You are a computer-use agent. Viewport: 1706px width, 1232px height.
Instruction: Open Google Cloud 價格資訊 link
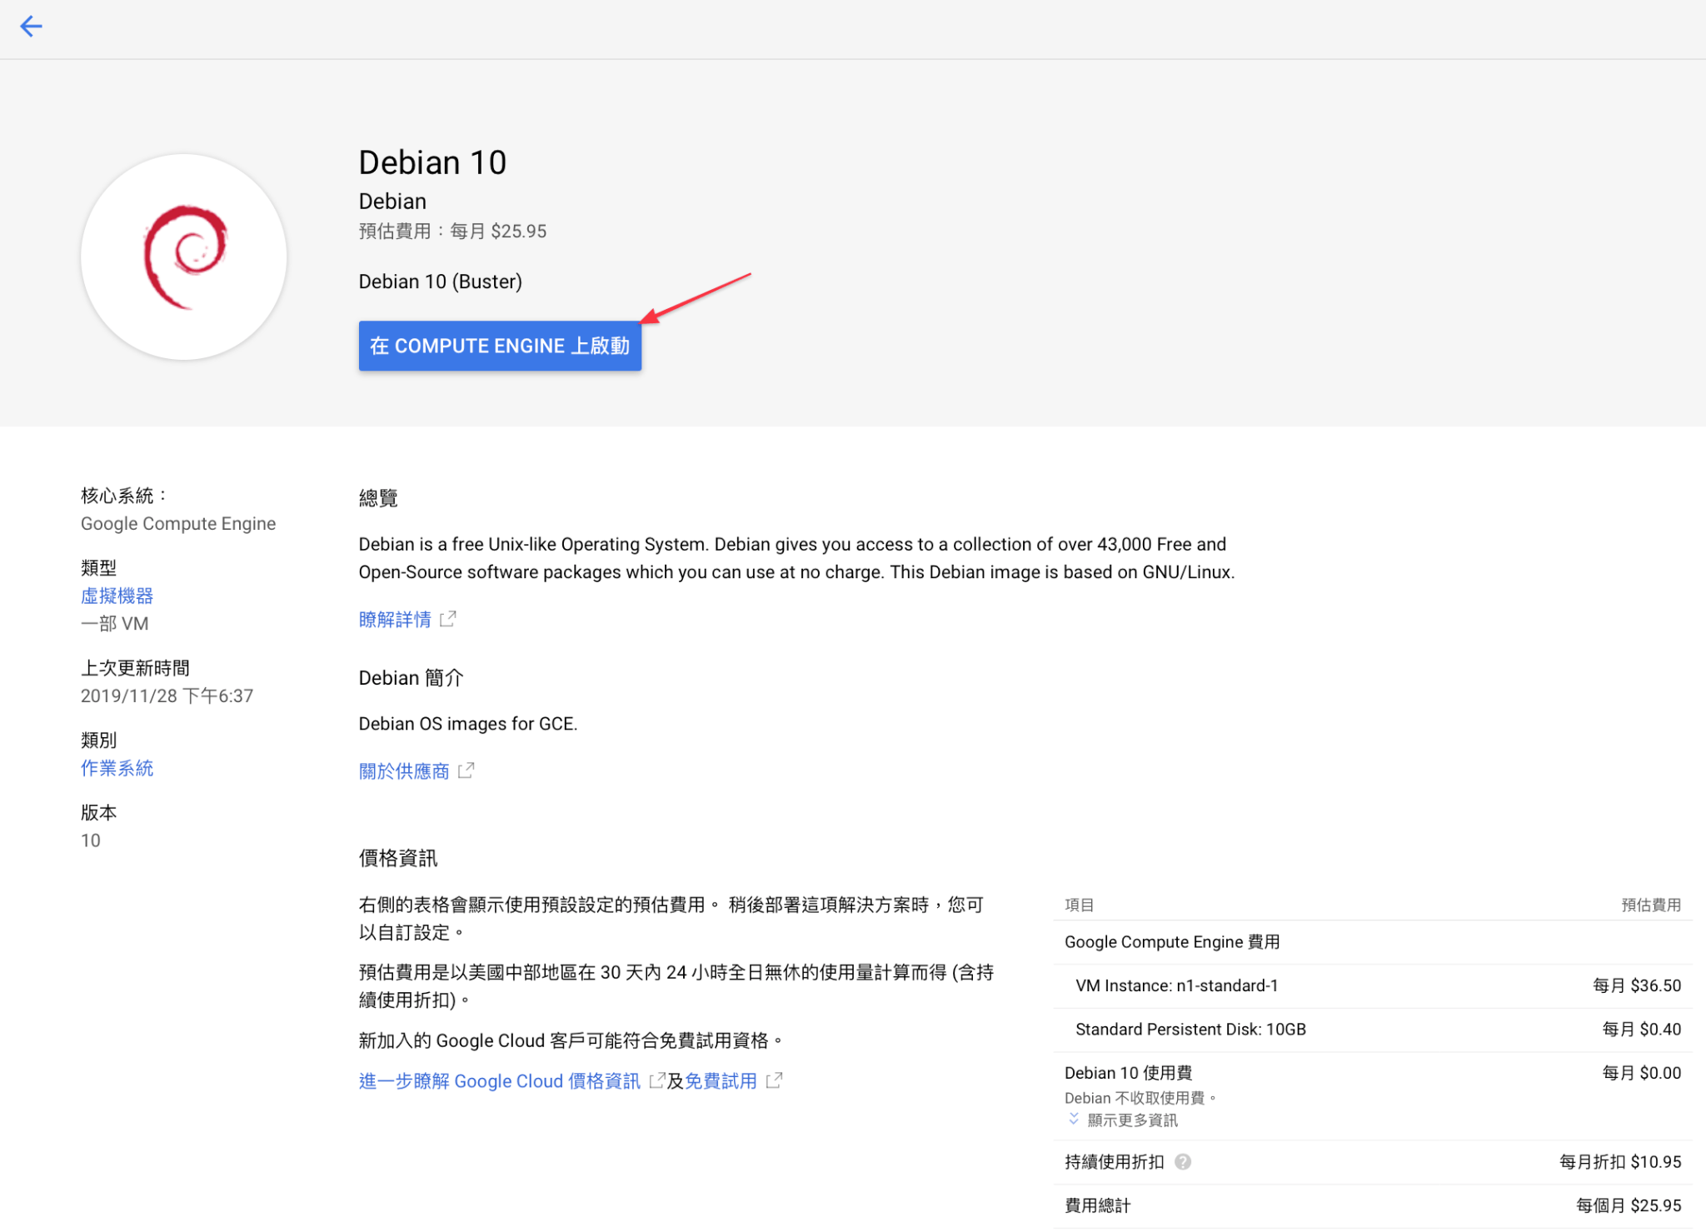[x=500, y=1080]
